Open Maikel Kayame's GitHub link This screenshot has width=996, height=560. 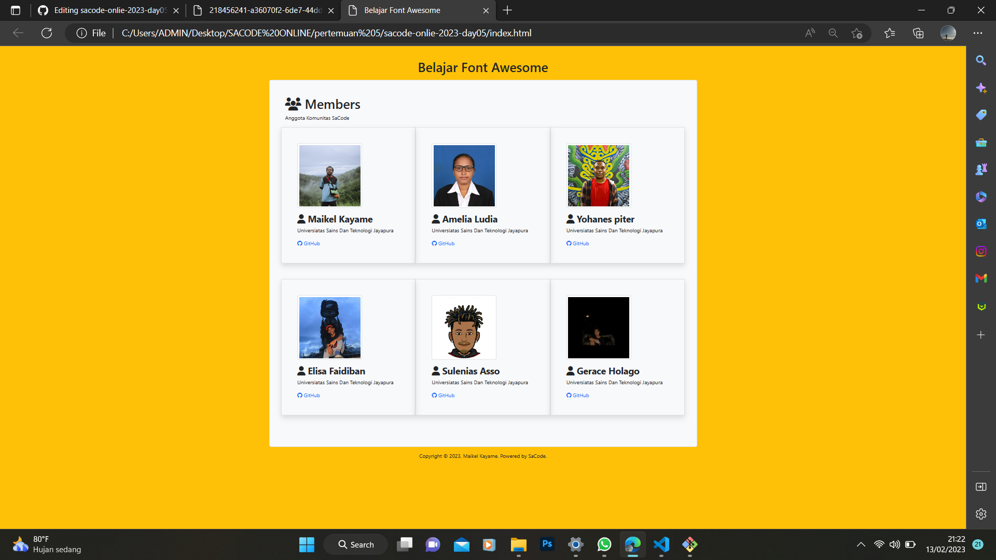[309, 243]
